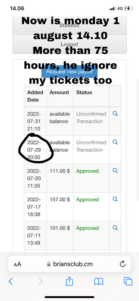Click the page scrollbar on right edge

coord(137,140)
